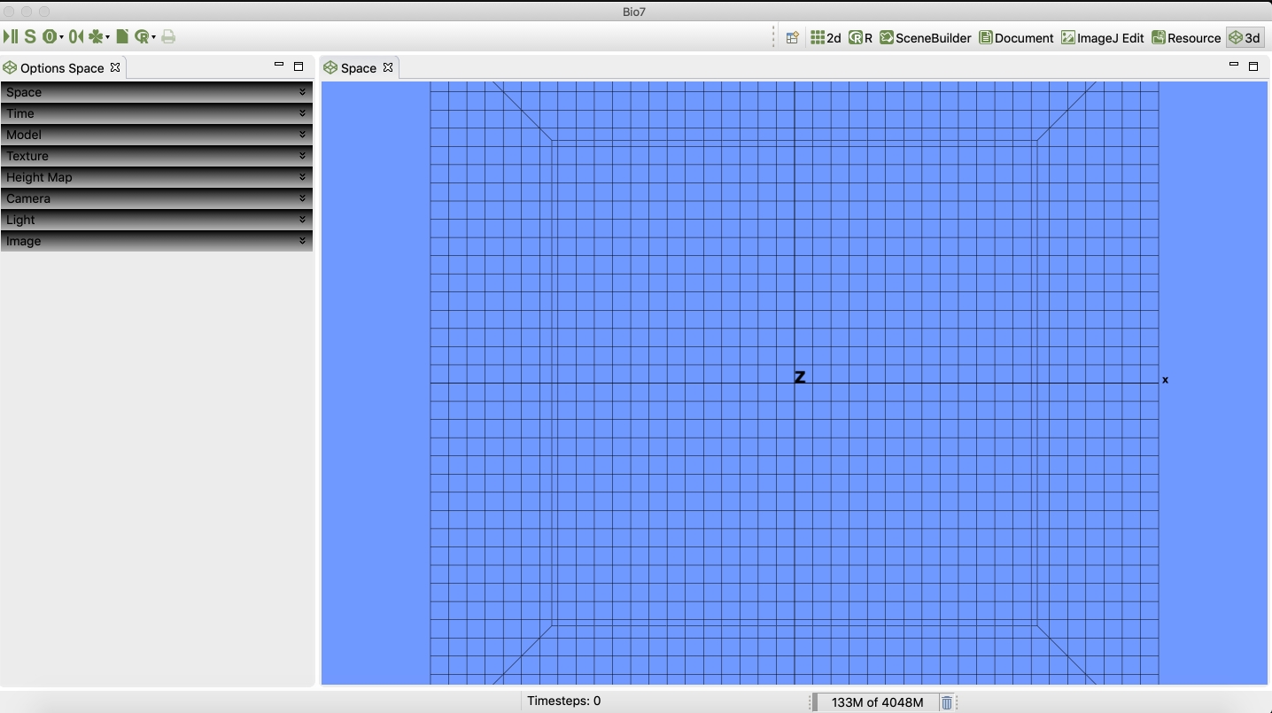
Task: Switch to the 2d perspective
Action: (x=826, y=37)
